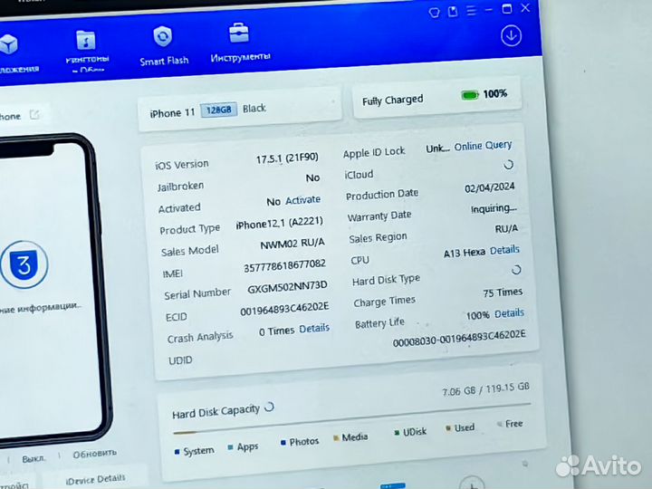Click the Выкл. power off button
The width and height of the screenshot is (652, 489).
34,458
